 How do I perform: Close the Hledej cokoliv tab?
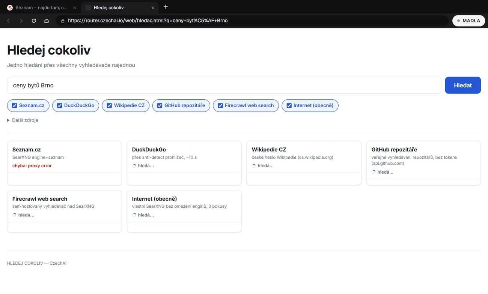(x=153, y=7)
